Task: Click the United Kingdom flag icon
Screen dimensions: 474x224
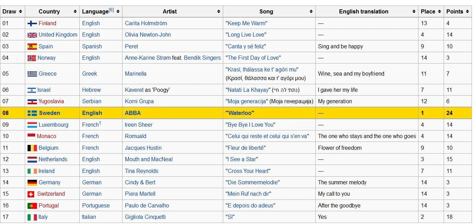Action: (32, 35)
